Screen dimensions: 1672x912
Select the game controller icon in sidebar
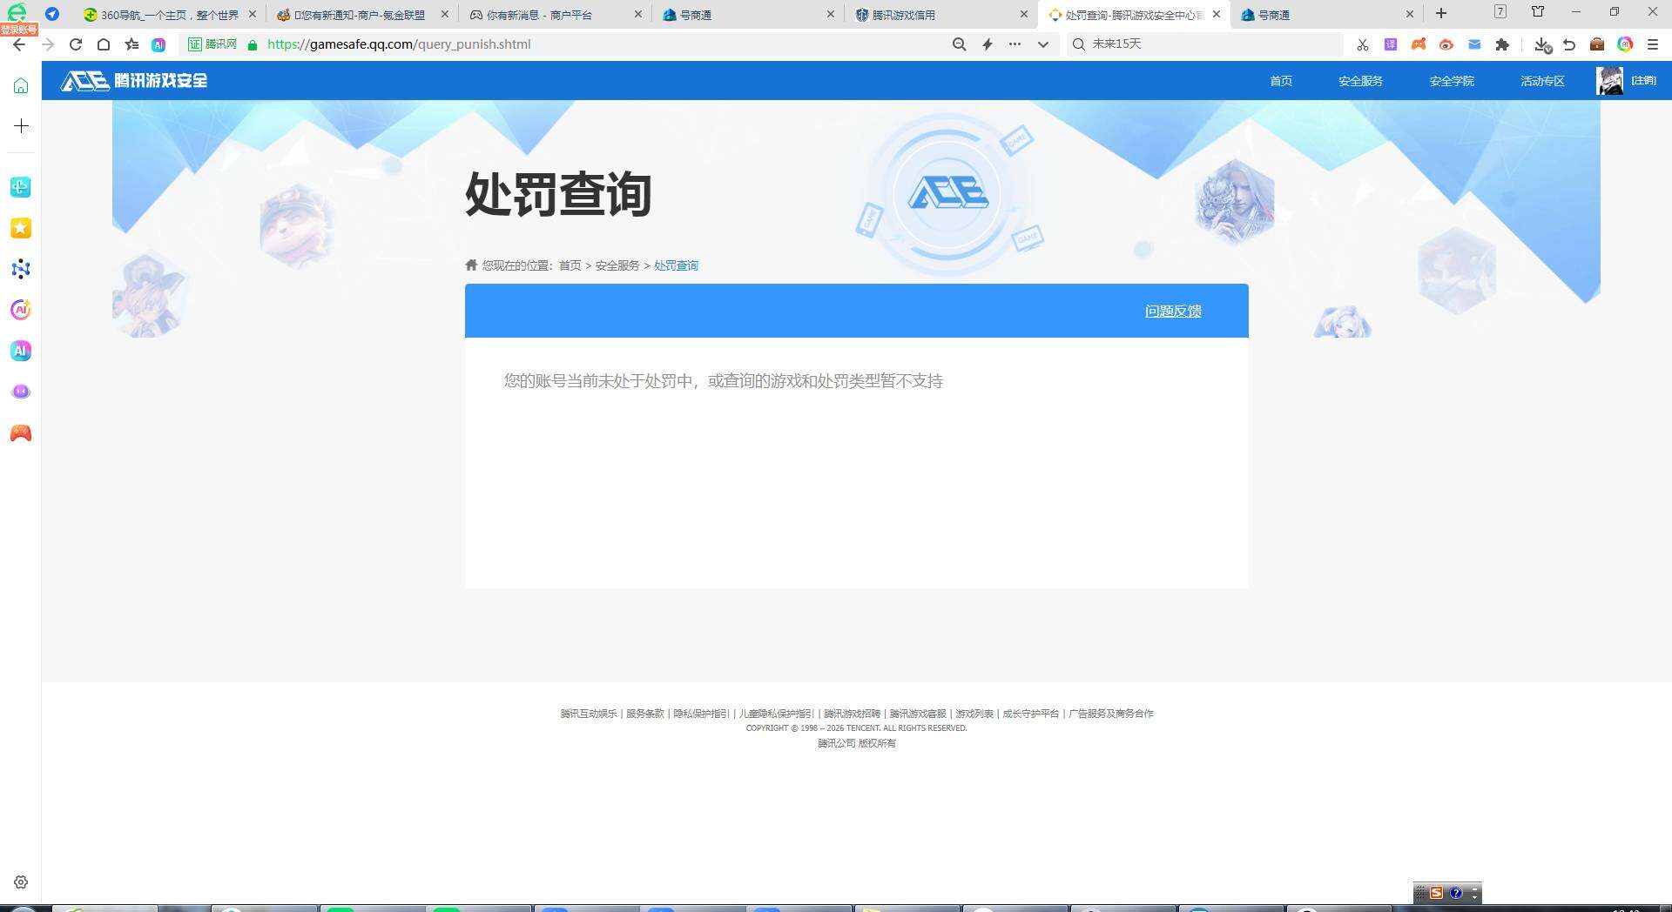[20, 433]
